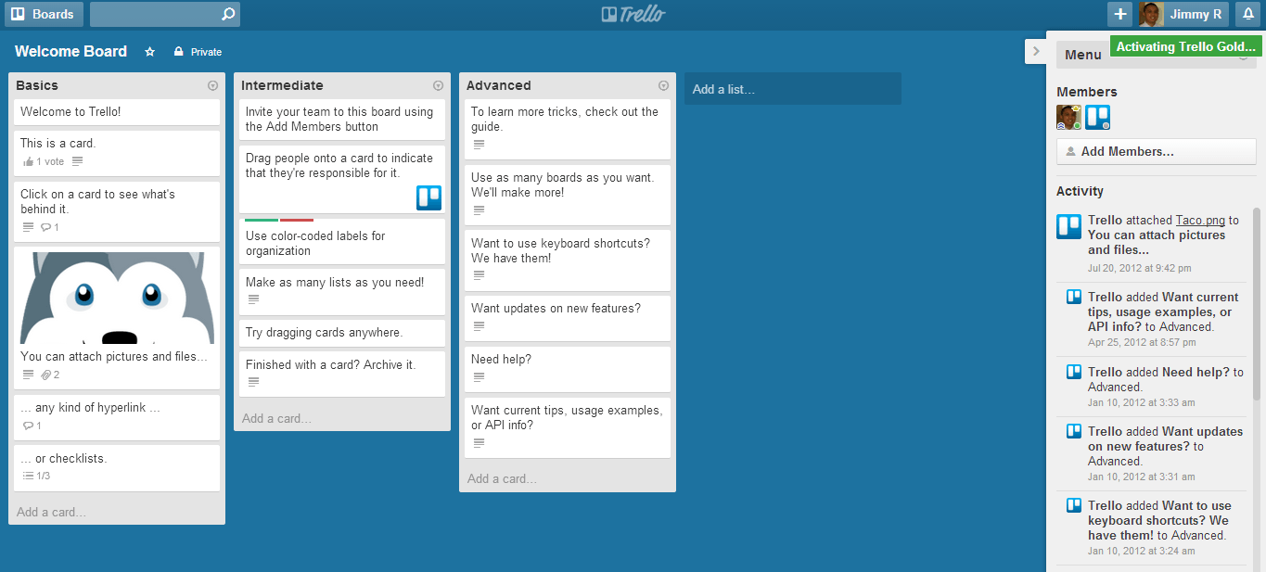
Task: Open the Advanced list options menu
Action: pyautogui.click(x=664, y=85)
